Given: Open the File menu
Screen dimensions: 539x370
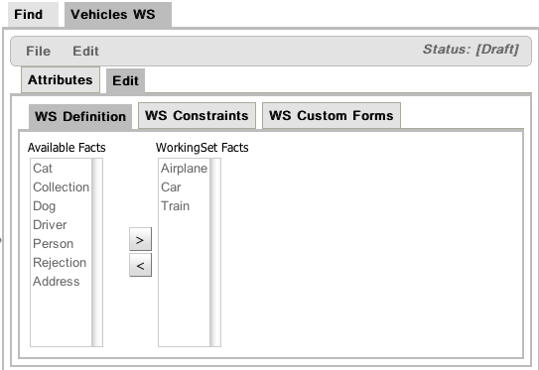Looking at the screenshot, I should coord(38,52).
